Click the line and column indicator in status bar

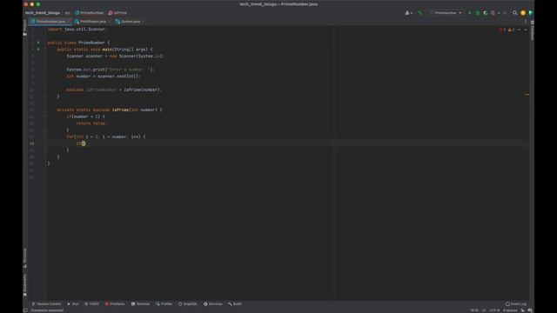pos(474,310)
